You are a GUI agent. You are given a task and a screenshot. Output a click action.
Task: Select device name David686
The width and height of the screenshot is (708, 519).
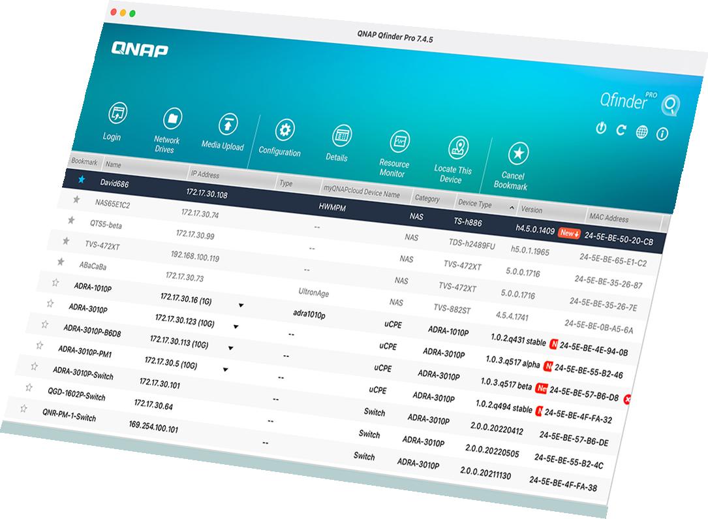(x=114, y=183)
